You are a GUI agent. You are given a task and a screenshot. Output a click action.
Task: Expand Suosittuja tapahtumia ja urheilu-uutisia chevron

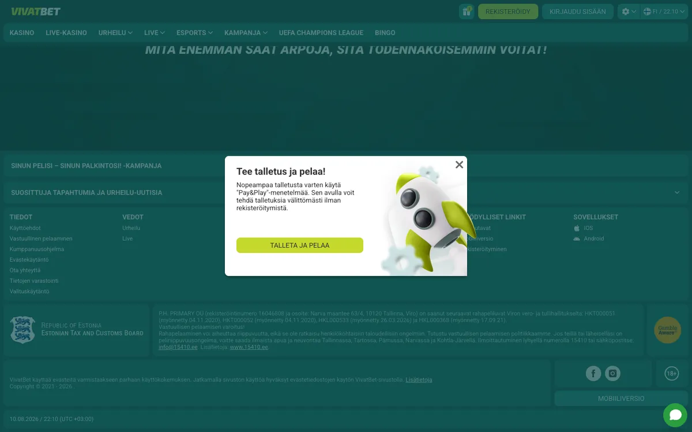(677, 192)
